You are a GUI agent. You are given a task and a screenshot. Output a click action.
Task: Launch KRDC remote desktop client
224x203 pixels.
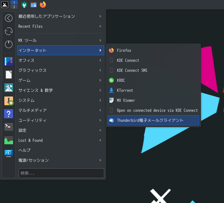tap(153, 81)
